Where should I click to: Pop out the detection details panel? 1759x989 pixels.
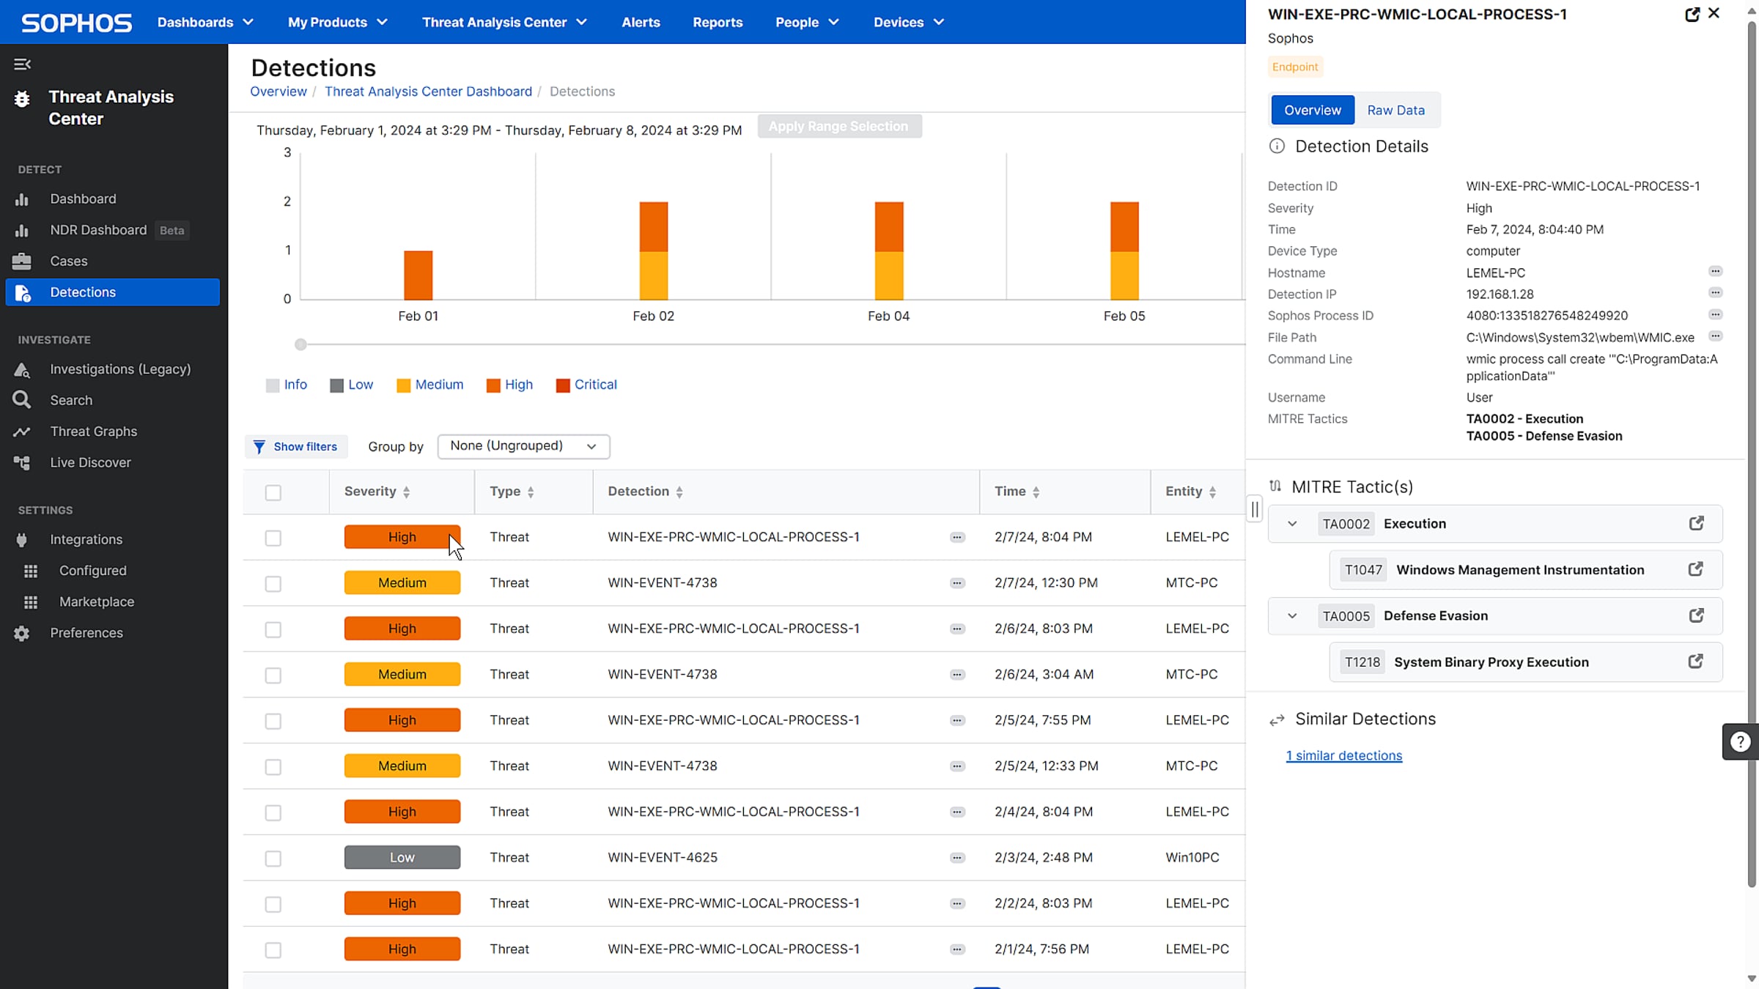coord(1692,14)
